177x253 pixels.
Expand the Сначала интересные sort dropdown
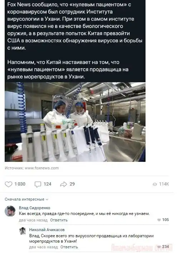point(26,199)
